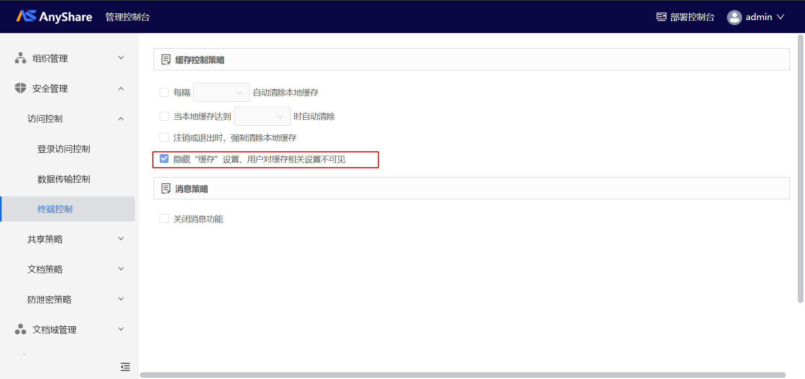Viewport: 805px width, 379px height.
Task: Expand the 共享策略 submenu
Action: (x=76, y=239)
